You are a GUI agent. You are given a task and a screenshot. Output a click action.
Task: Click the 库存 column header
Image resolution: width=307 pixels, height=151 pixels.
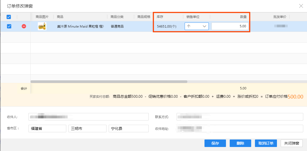[160, 17]
